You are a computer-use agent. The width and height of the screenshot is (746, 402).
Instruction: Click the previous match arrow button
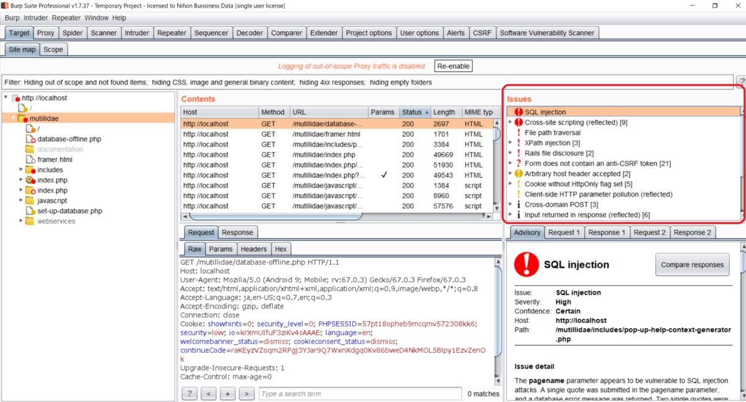pyautogui.click(x=209, y=394)
